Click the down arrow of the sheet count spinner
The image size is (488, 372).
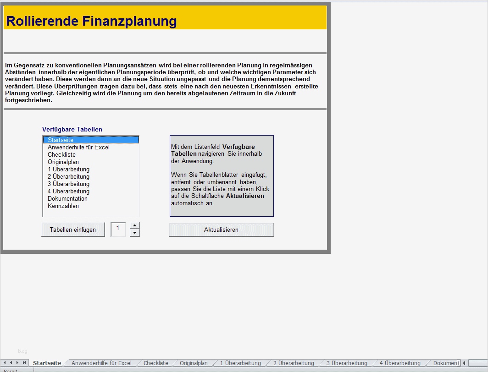point(134,233)
